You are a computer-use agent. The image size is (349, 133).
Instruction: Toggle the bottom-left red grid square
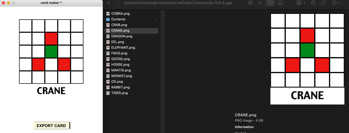click(x=38, y=64)
